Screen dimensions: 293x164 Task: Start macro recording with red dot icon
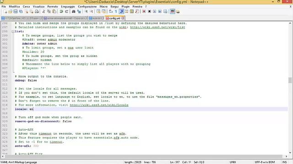pyautogui.click(x=144, y=11)
